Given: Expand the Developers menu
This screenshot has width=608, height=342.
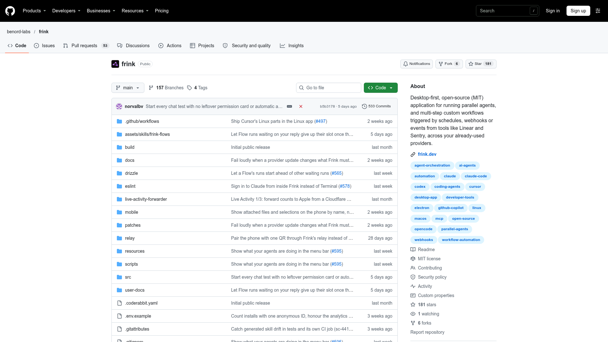Looking at the screenshot, I should click(x=66, y=11).
